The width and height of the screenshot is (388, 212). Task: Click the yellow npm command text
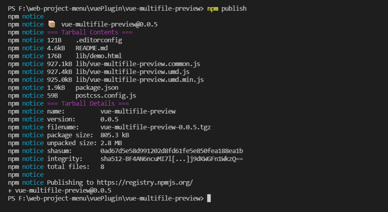[213, 8]
